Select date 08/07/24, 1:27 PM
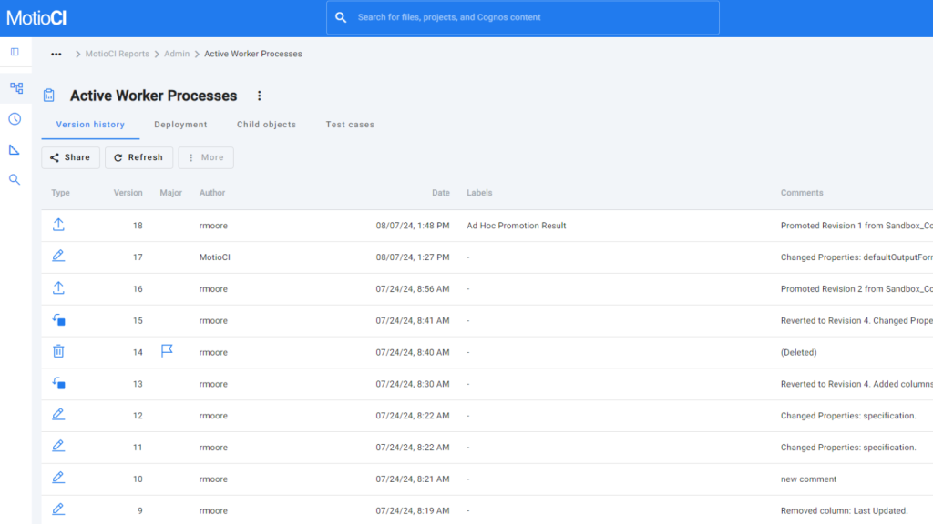This screenshot has height=524, width=933. tap(413, 257)
